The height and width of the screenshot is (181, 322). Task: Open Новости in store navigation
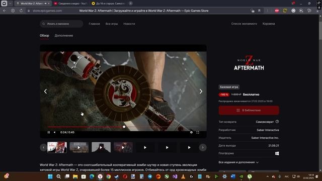(129, 24)
